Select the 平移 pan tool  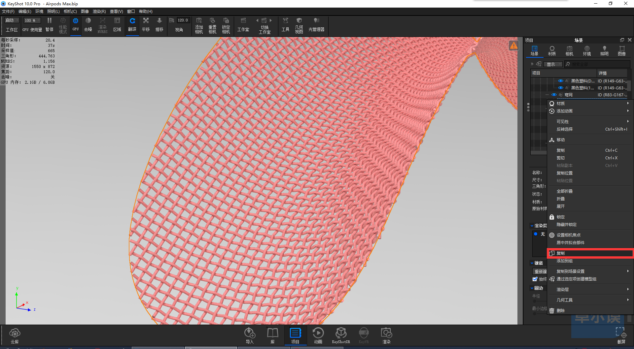[146, 25]
